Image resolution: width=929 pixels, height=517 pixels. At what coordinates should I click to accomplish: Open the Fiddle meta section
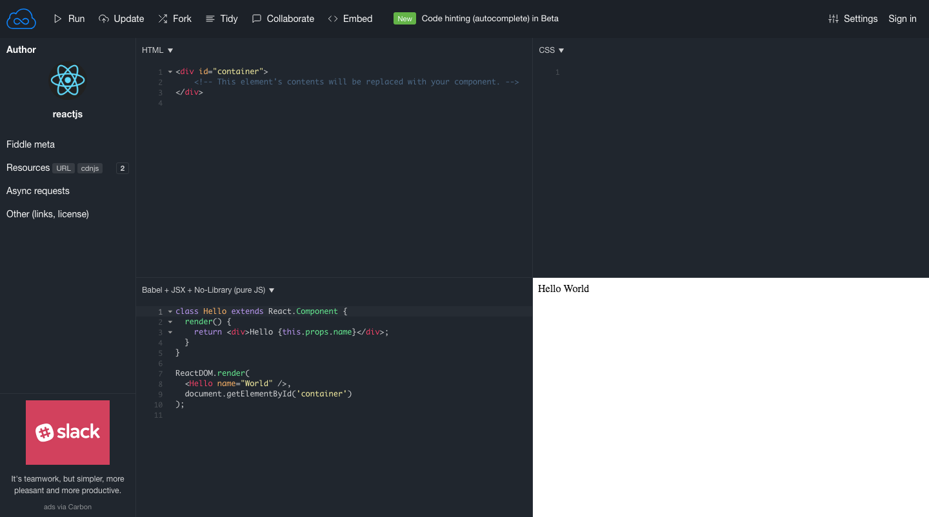point(30,144)
